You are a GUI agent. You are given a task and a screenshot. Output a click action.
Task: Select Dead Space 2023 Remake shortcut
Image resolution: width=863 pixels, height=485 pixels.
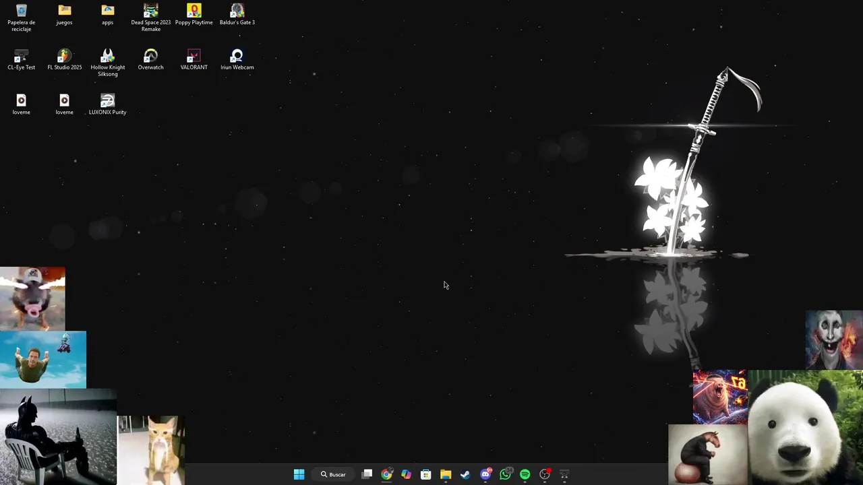(x=150, y=18)
